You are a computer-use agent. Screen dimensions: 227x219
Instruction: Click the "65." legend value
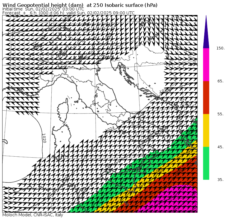pos(220,81)
